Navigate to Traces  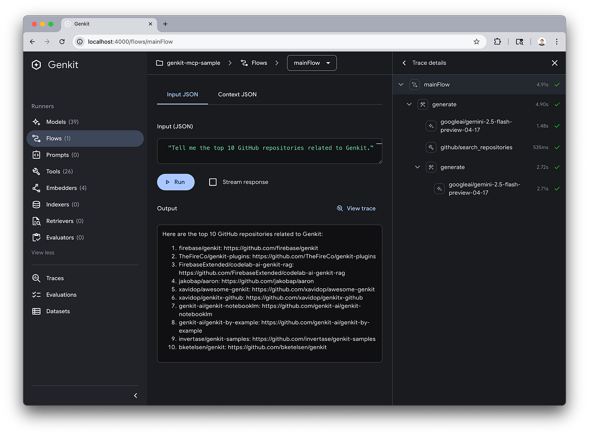54,278
